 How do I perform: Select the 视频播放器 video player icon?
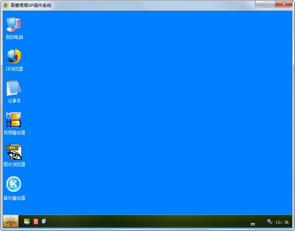[x=14, y=120]
